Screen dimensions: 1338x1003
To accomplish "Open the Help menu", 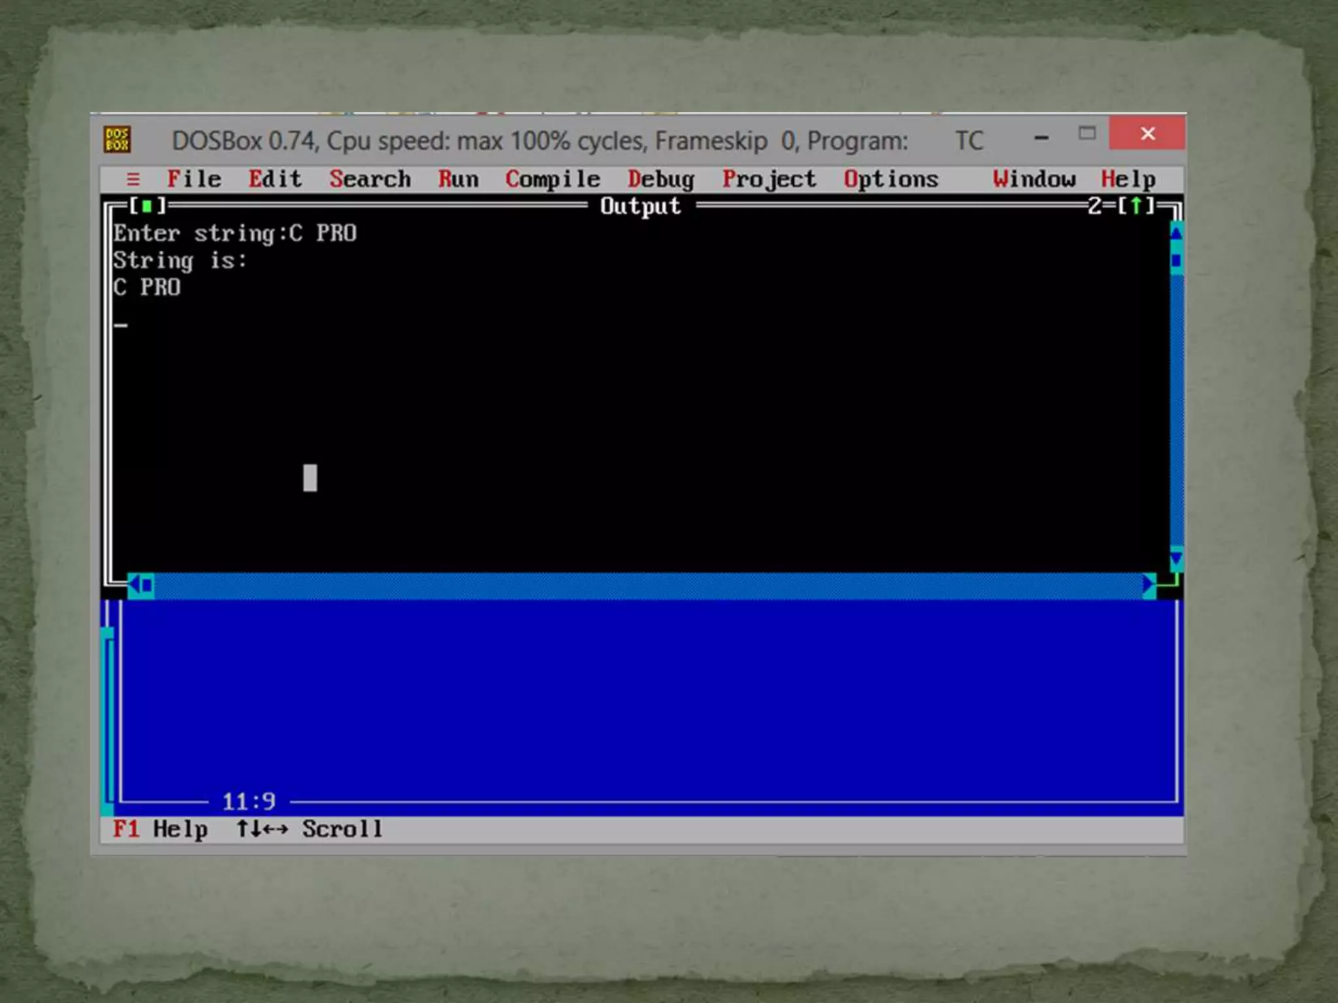I will point(1128,179).
